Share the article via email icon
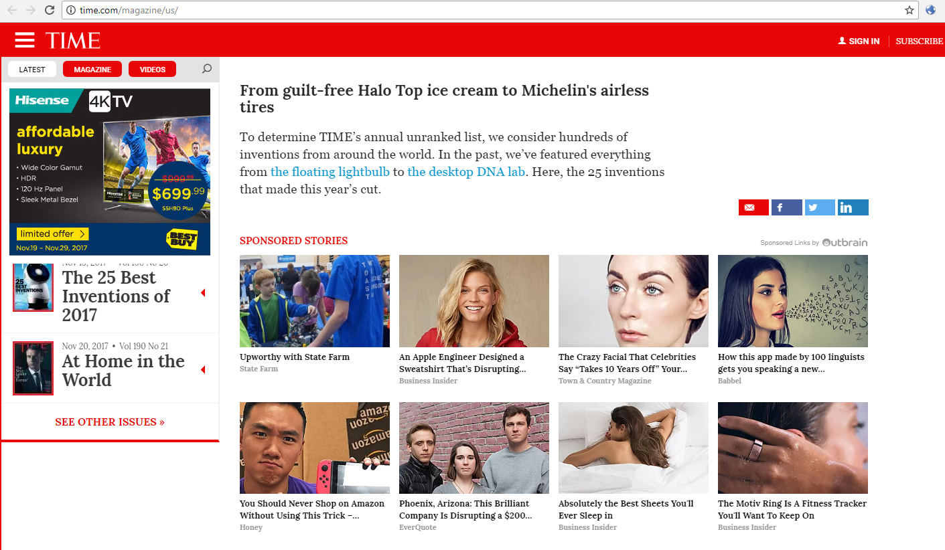 tap(753, 207)
